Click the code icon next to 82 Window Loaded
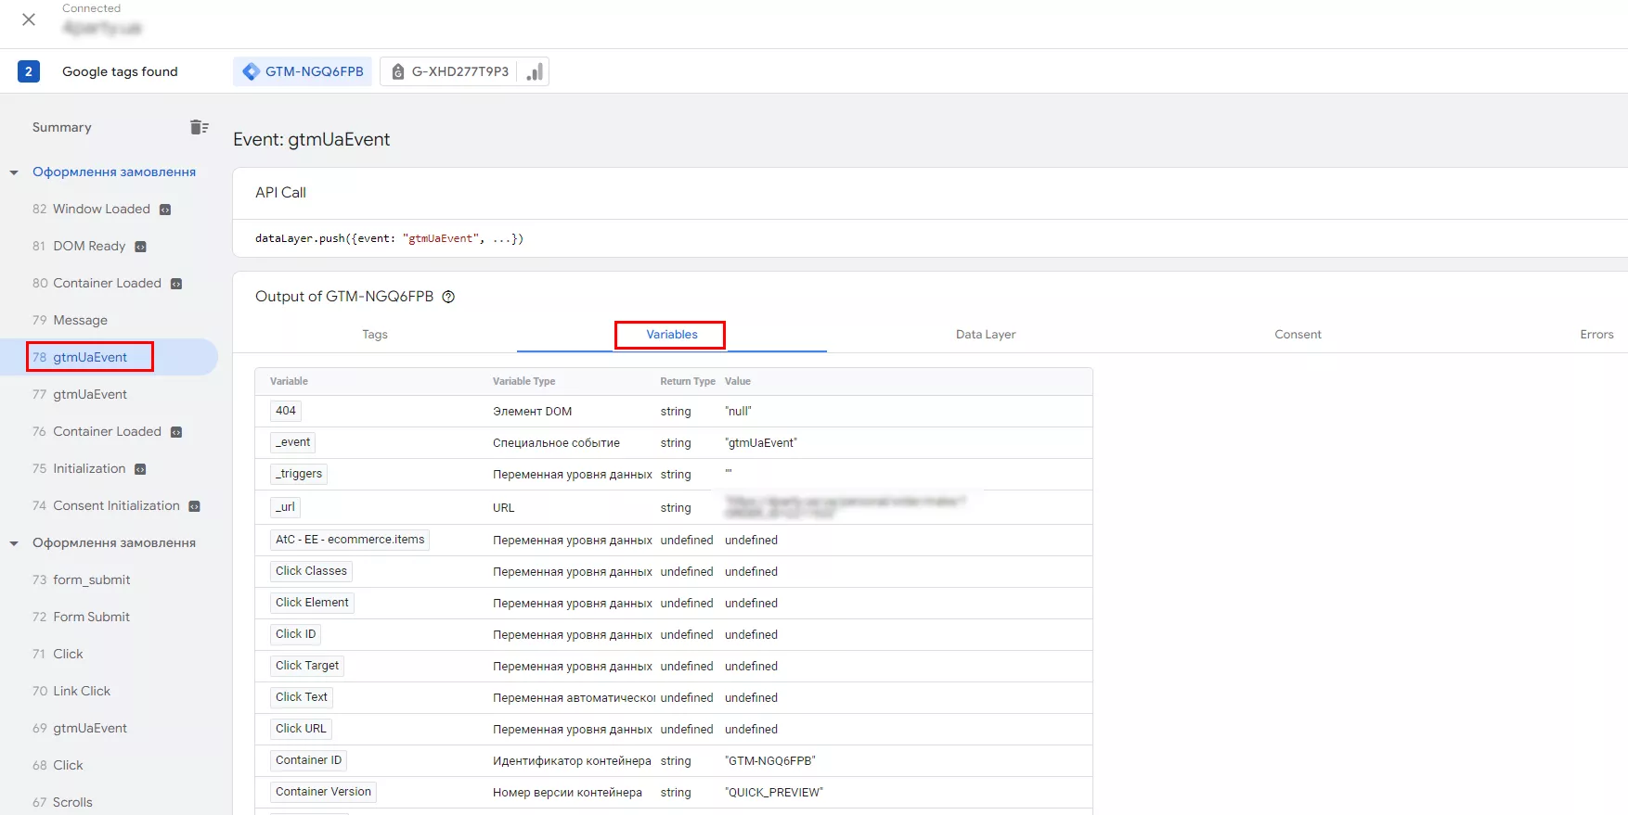 [165, 210]
